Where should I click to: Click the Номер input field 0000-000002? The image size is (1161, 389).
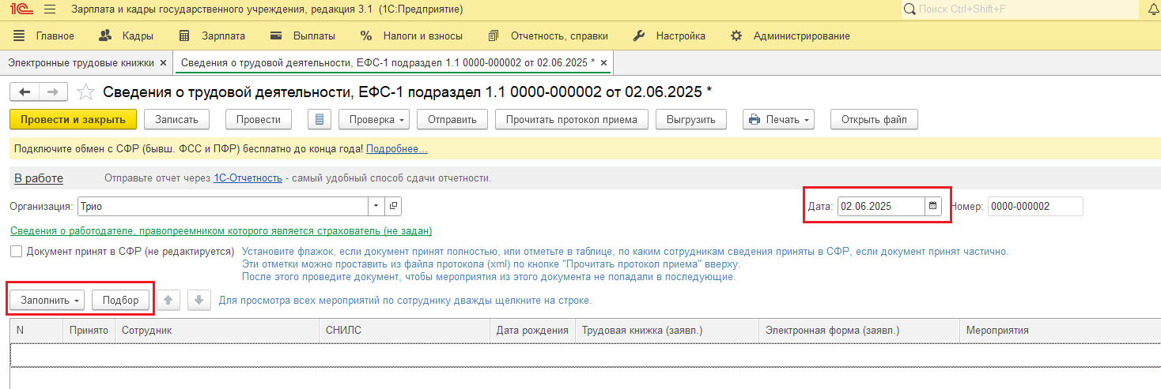pos(1035,206)
